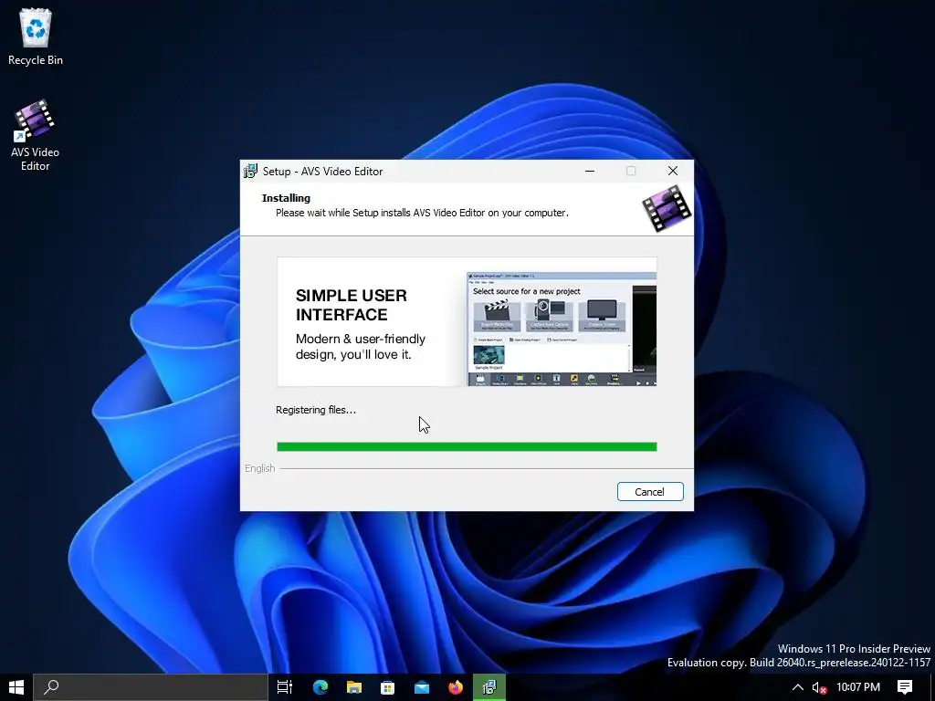This screenshot has width=935, height=701.
Task: Open the clock showing 10:07 PM
Action: point(858,687)
